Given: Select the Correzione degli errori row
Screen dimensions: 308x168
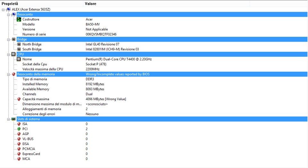Looking at the screenshot, I should coord(39,114).
